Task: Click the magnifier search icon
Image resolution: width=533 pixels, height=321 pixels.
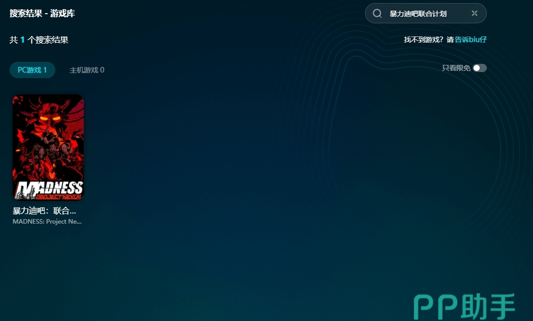Action: pyautogui.click(x=377, y=14)
